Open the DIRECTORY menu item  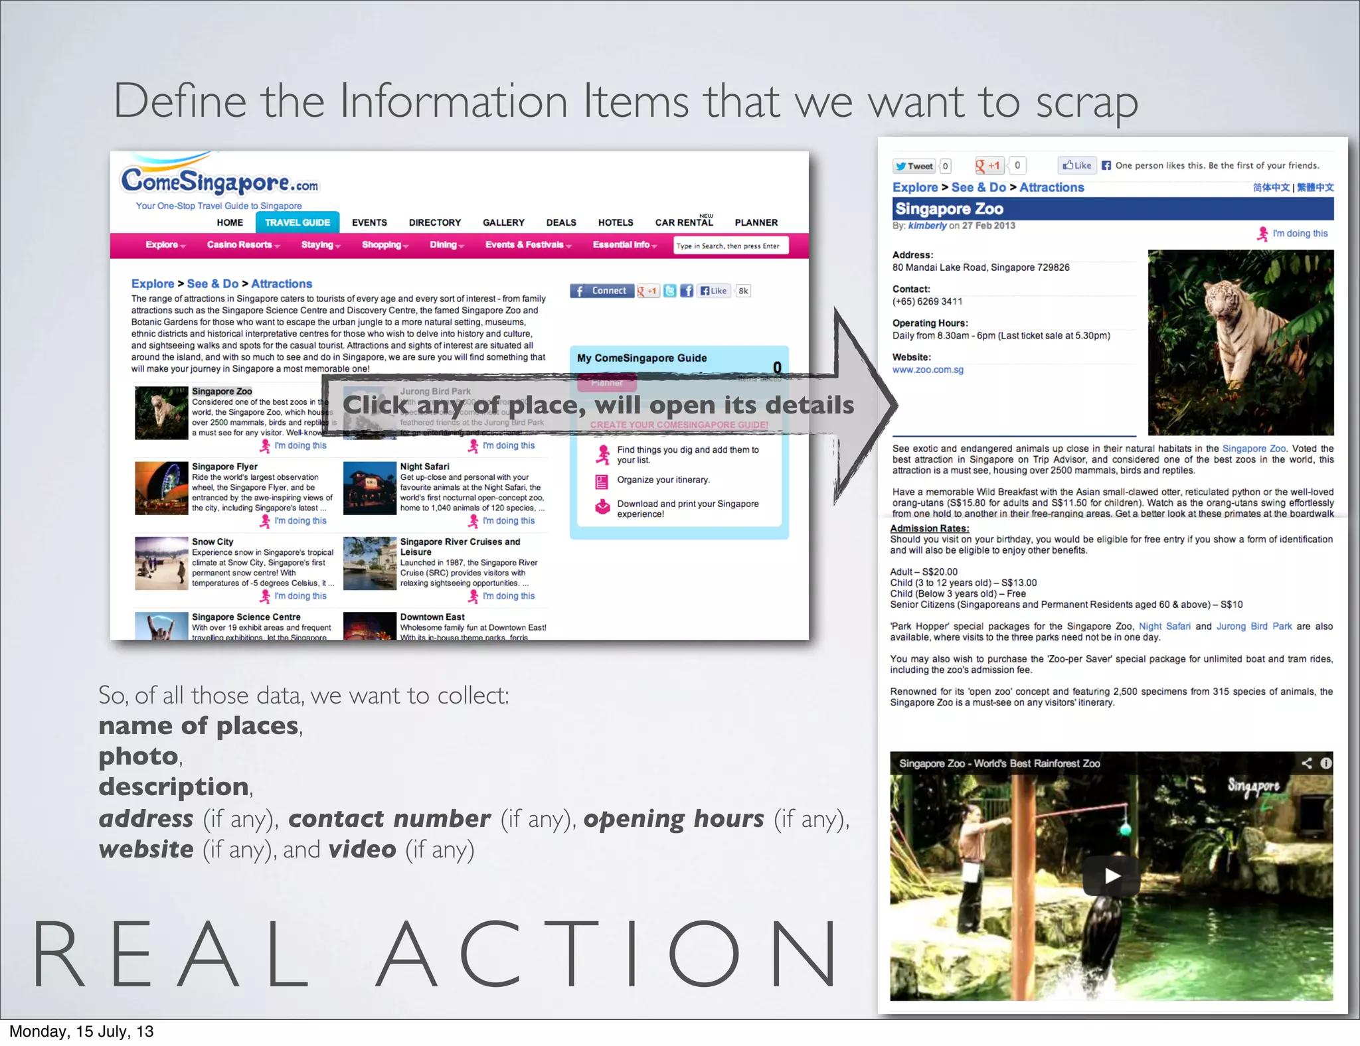click(x=435, y=222)
